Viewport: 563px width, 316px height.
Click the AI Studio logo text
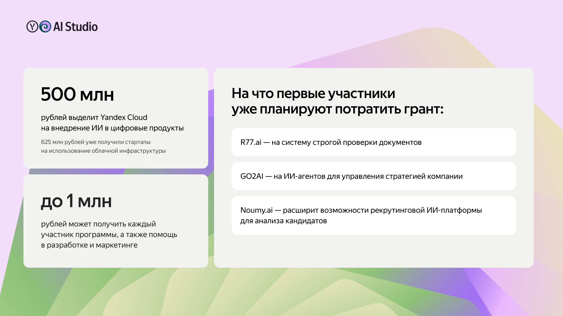click(x=75, y=27)
